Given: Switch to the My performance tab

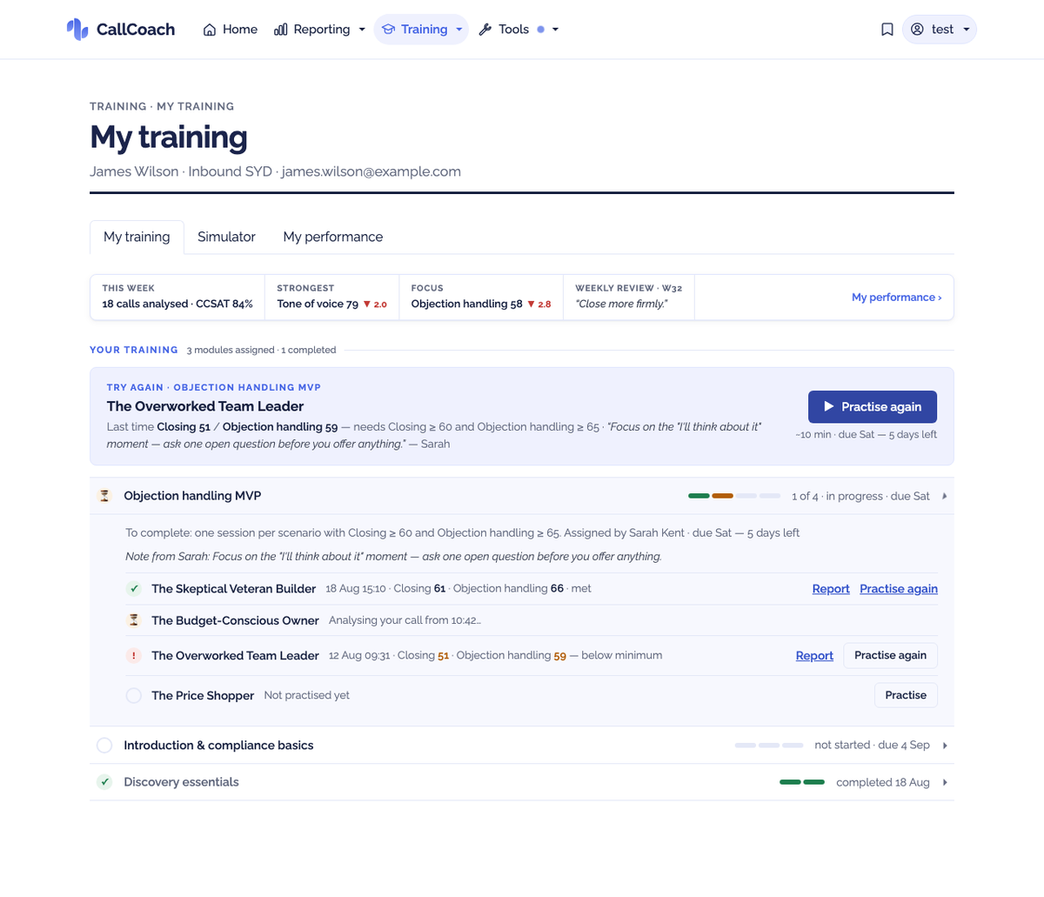Looking at the screenshot, I should (333, 237).
